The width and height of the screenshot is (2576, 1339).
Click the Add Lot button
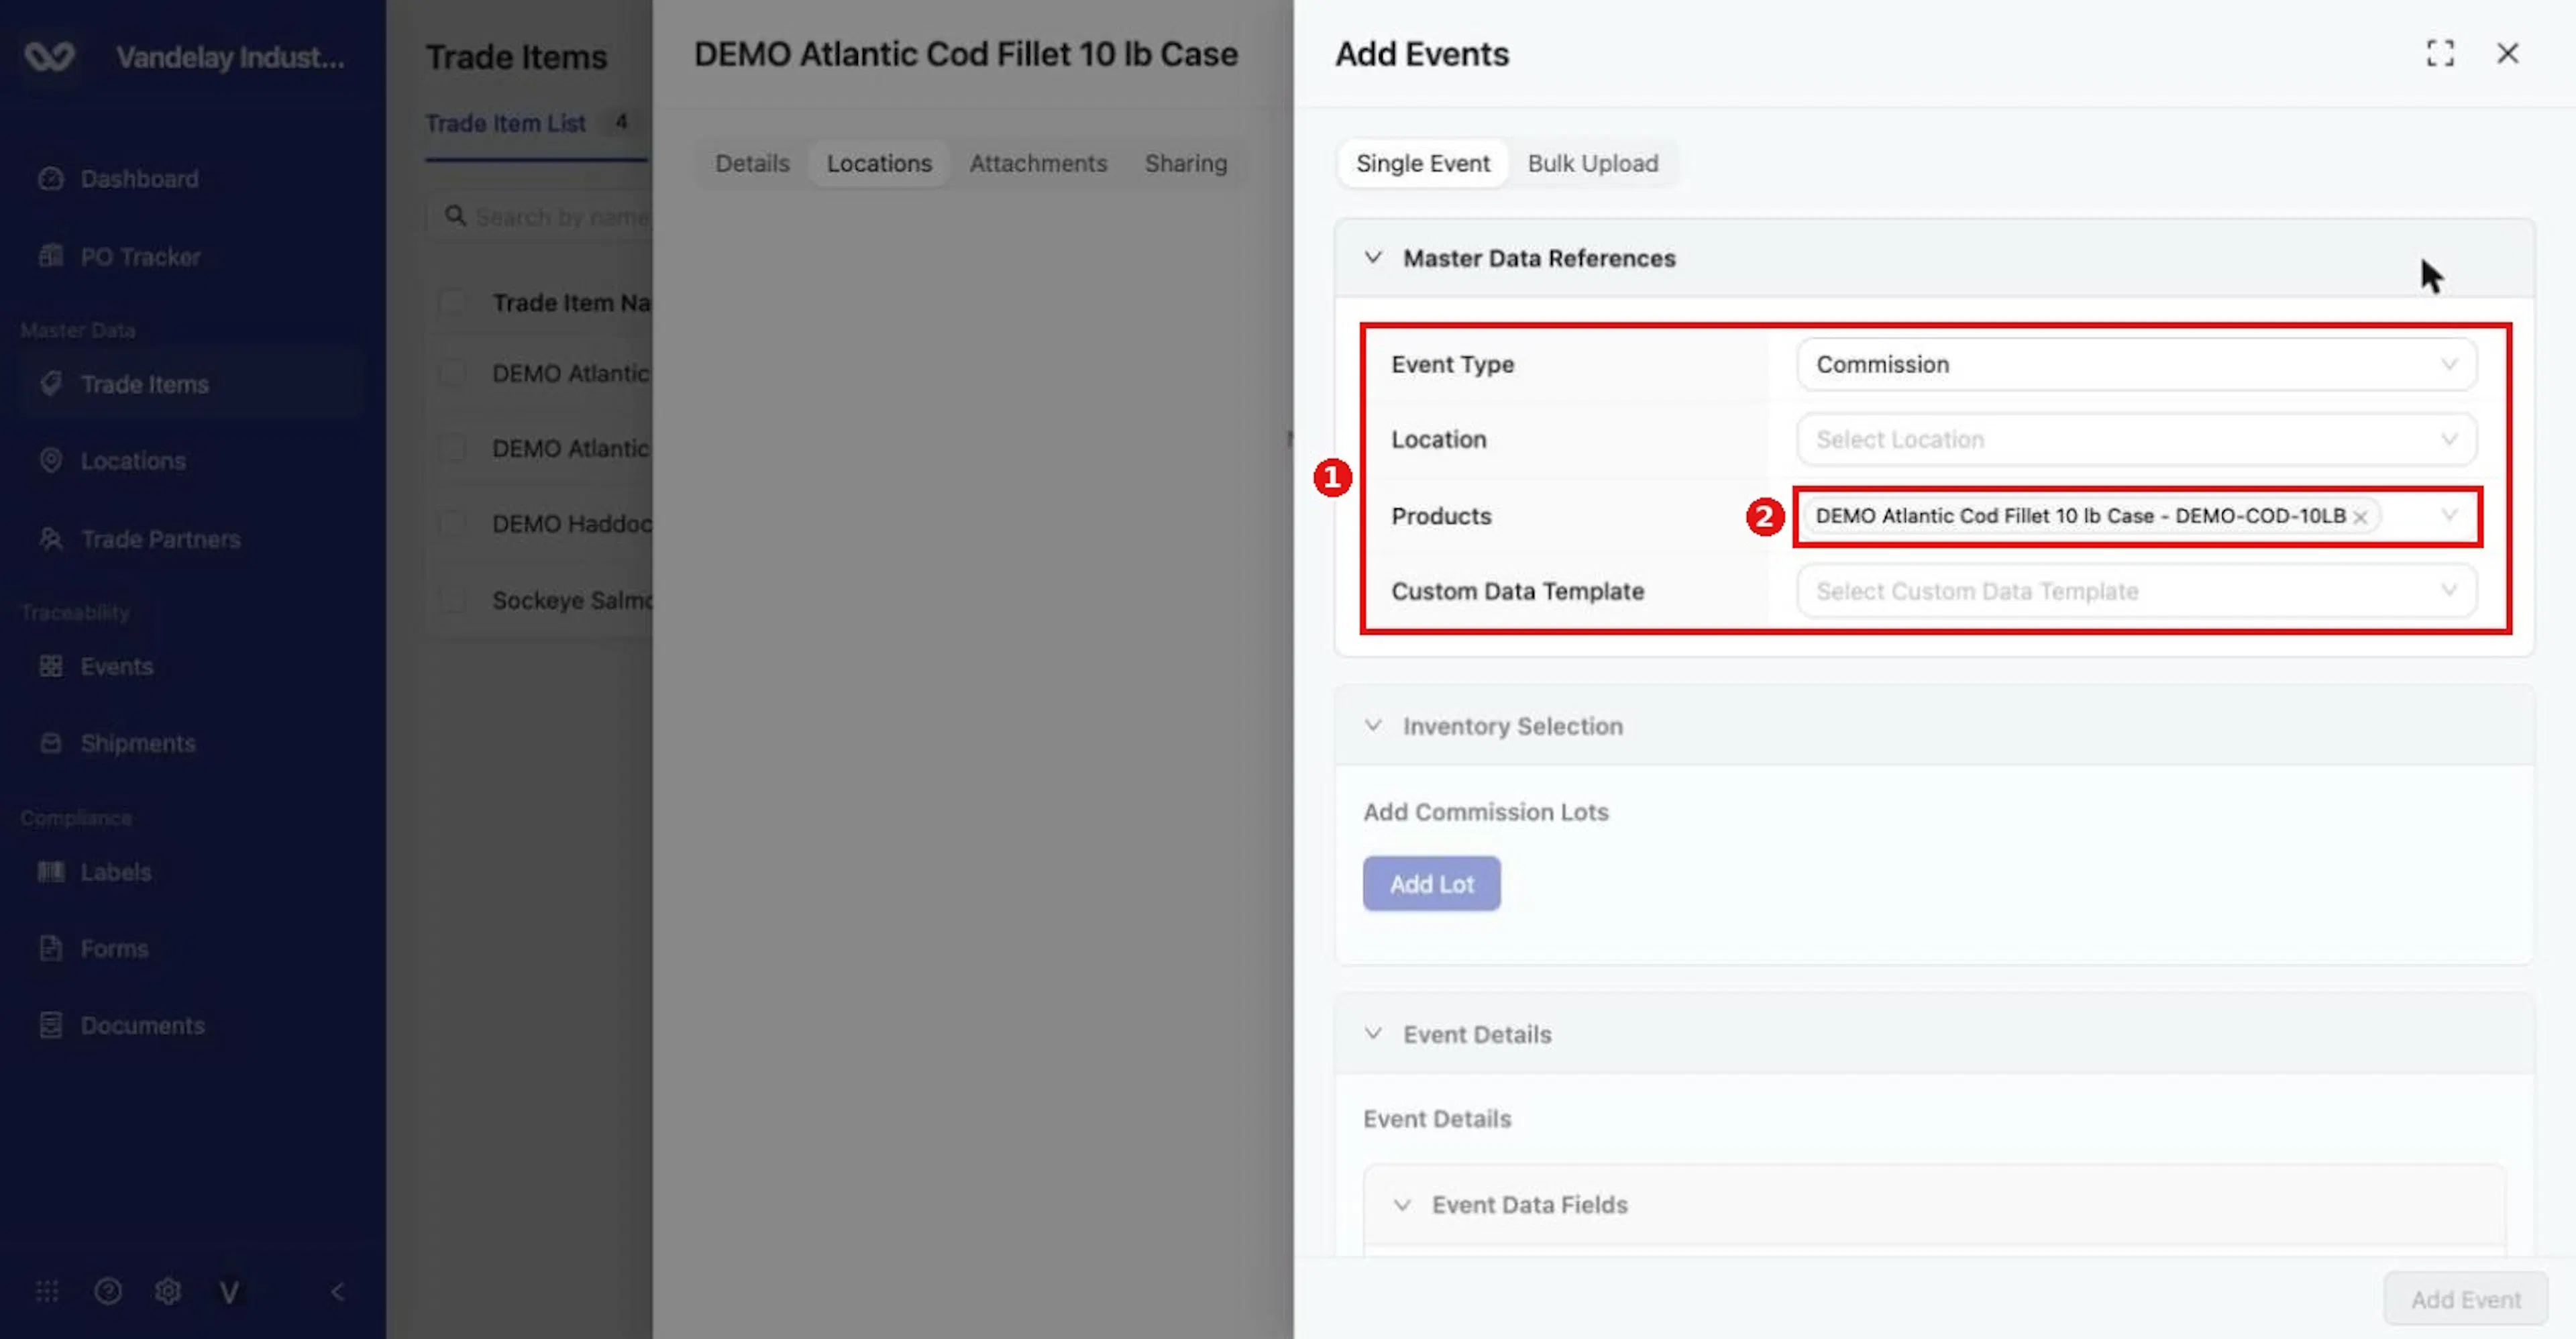pos(1431,884)
